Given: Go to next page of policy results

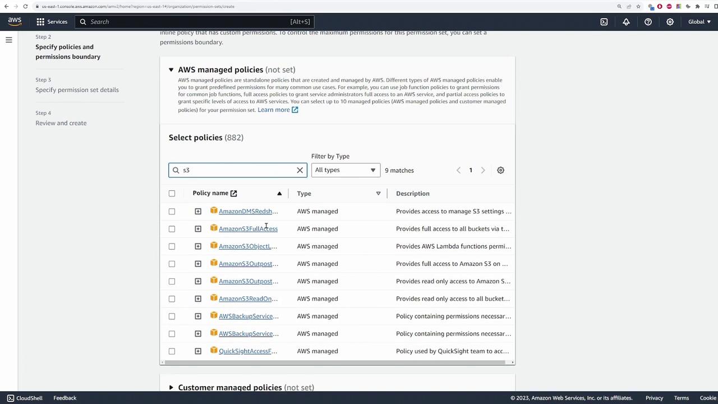Looking at the screenshot, I should (x=483, y=170).
